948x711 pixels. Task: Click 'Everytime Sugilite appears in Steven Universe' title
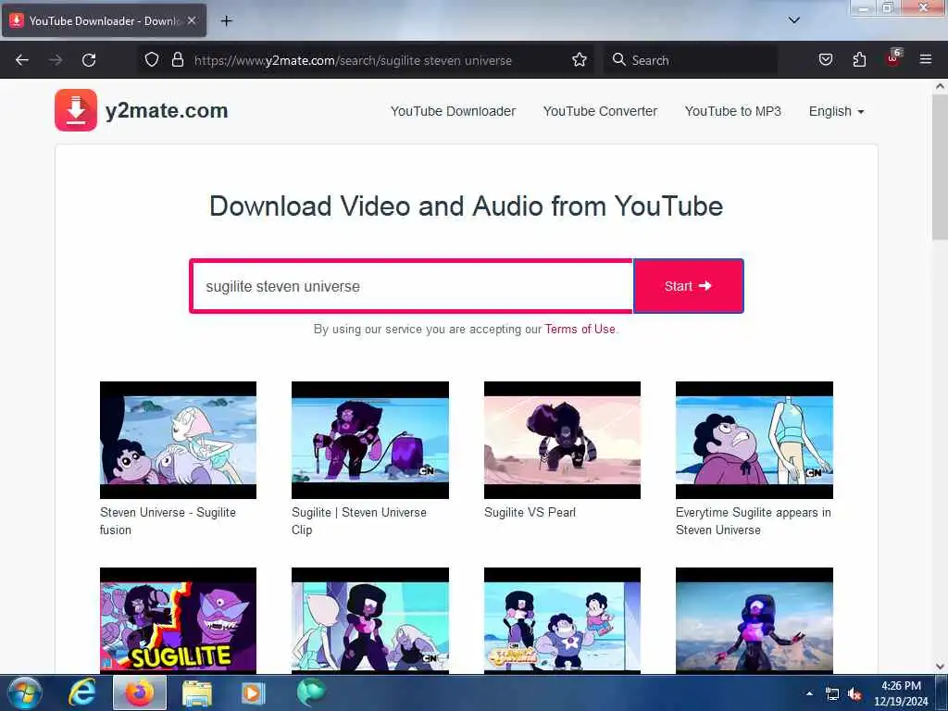pyautogui.click(x=754, y=520)
